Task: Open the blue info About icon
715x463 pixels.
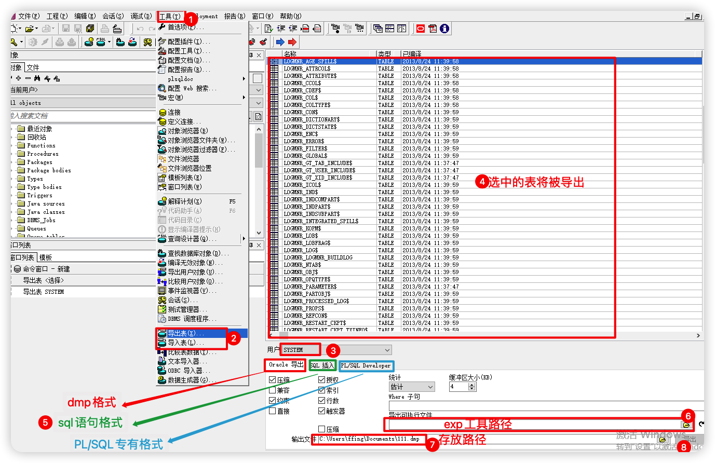Action: point(444,29)
